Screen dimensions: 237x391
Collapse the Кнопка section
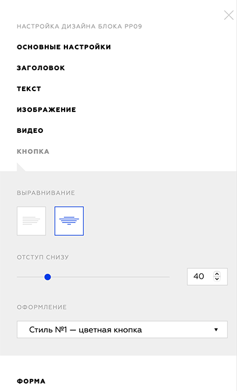click(33, 151)
